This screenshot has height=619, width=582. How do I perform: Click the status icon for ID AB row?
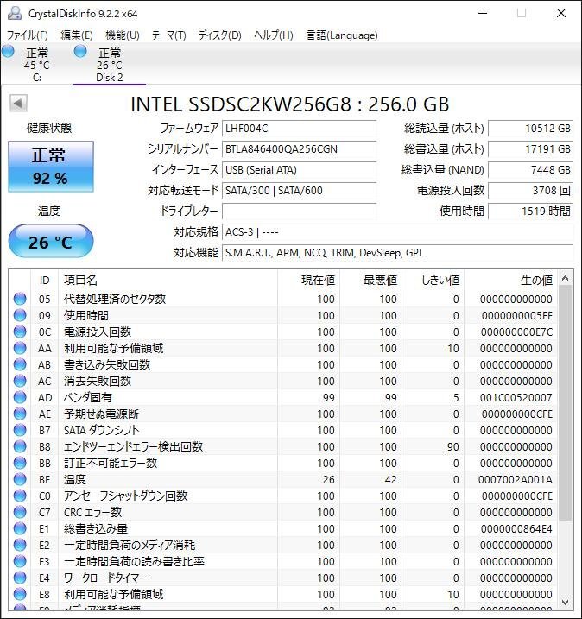pyautogui.click(x=20, y=364)
